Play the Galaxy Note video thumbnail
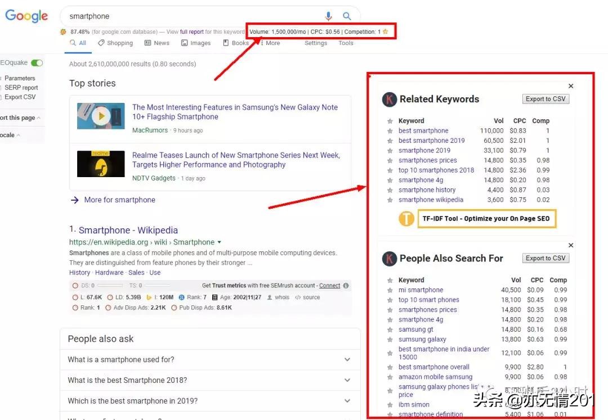Viewport: 608px width, 420px height. 101,116
